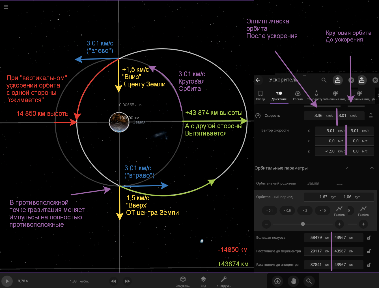This screenshot has width=379, height=288.
Task: Change the м/с unit of the Y 0.0 velocity
Action: (341, 141)
